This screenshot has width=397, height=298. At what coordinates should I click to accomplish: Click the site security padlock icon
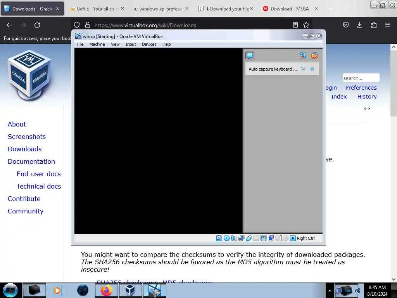point(88,25)
